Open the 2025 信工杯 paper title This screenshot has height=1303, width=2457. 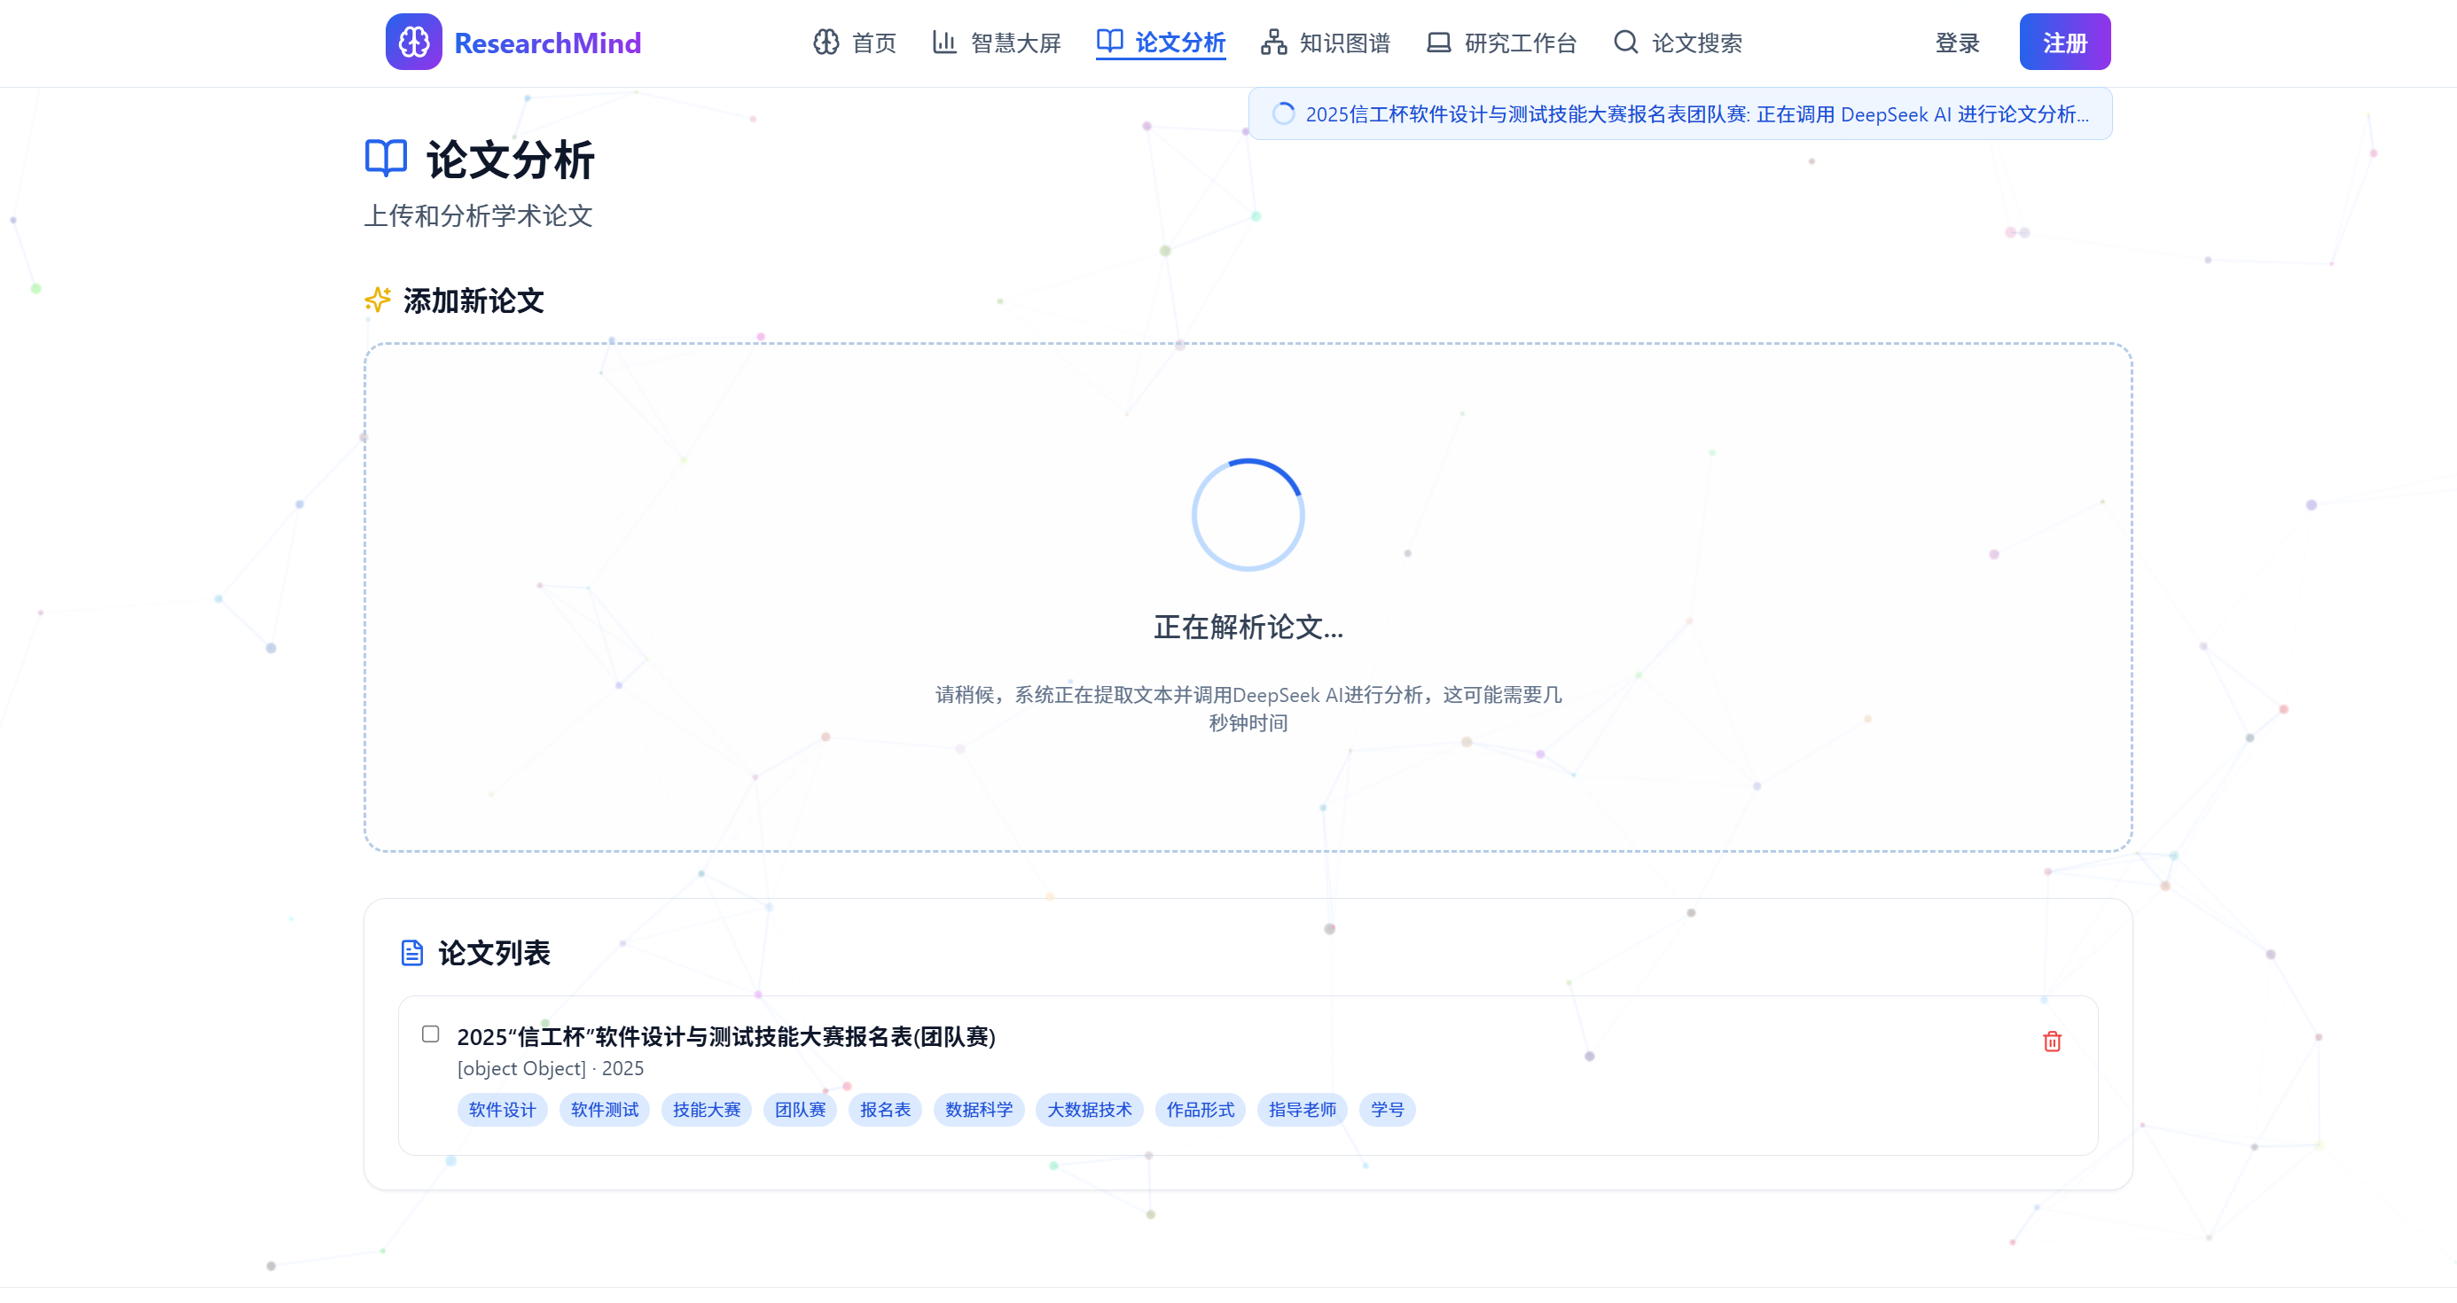(x=726, y=1036)
